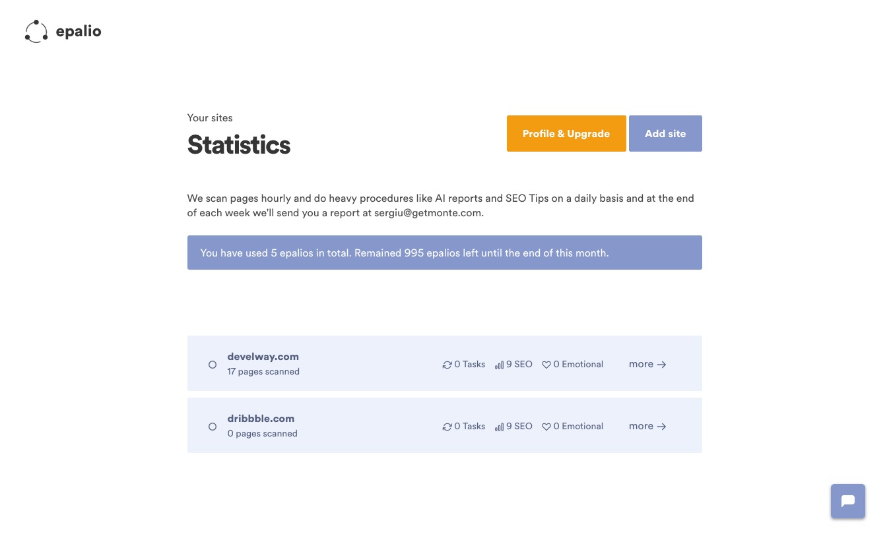Click the 17 pages scanned label
The width and height of the screenshot is (889, 542).
coord(263,371)
